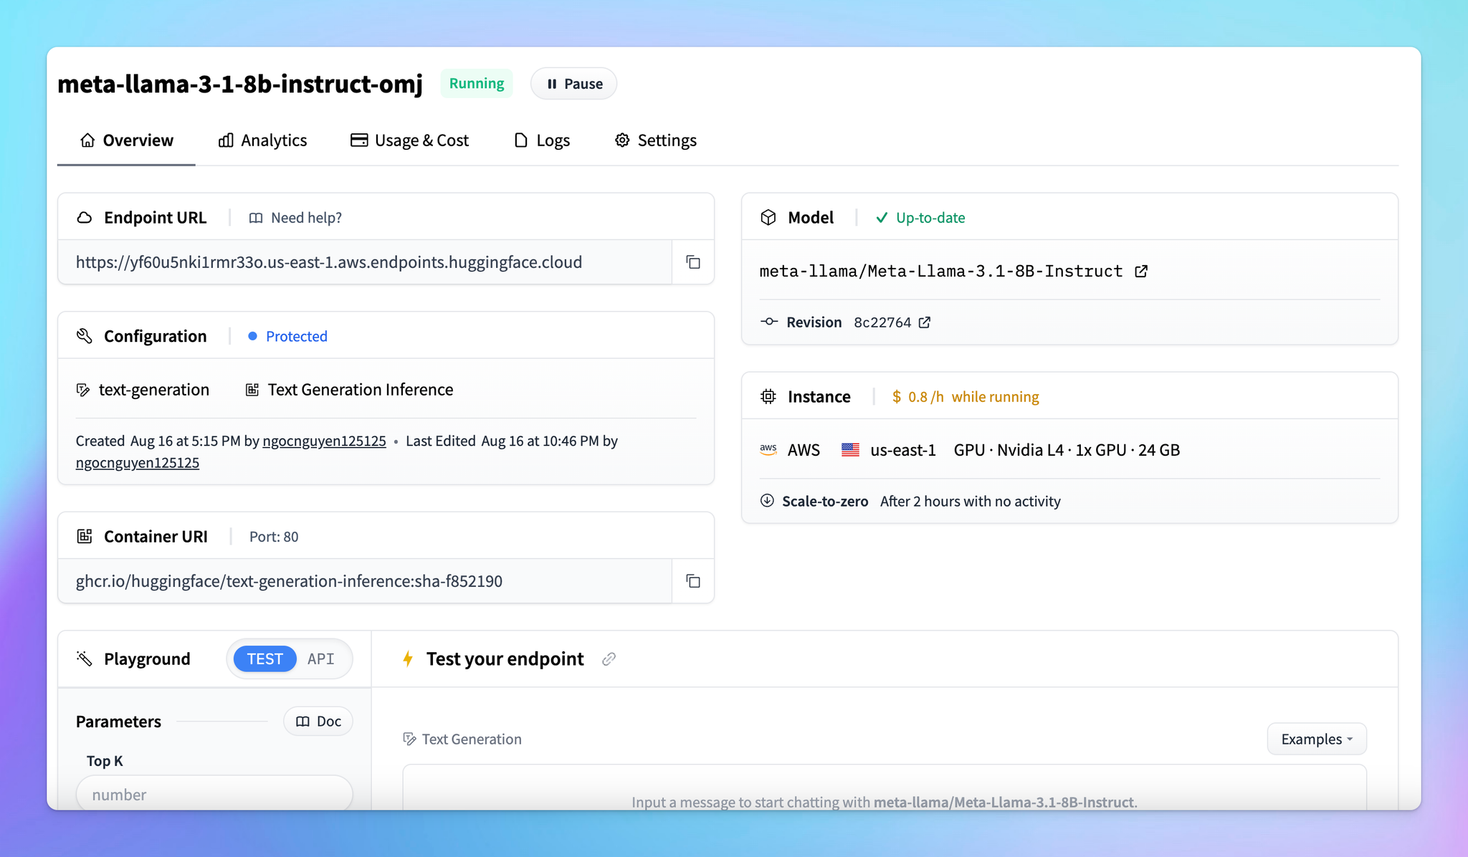The image size is (1468, 857).
Task: Click the 'Port: 80' label
Action: point(274,537)
